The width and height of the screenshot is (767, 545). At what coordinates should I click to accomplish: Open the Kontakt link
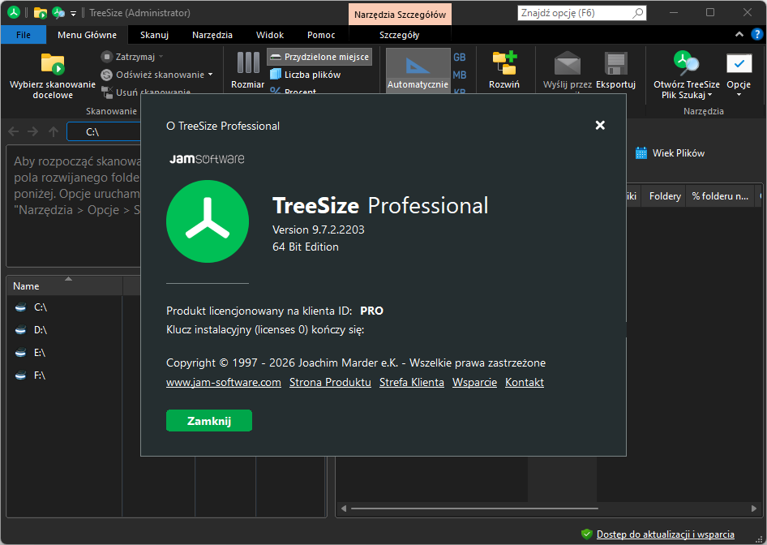tap(525, 383)
